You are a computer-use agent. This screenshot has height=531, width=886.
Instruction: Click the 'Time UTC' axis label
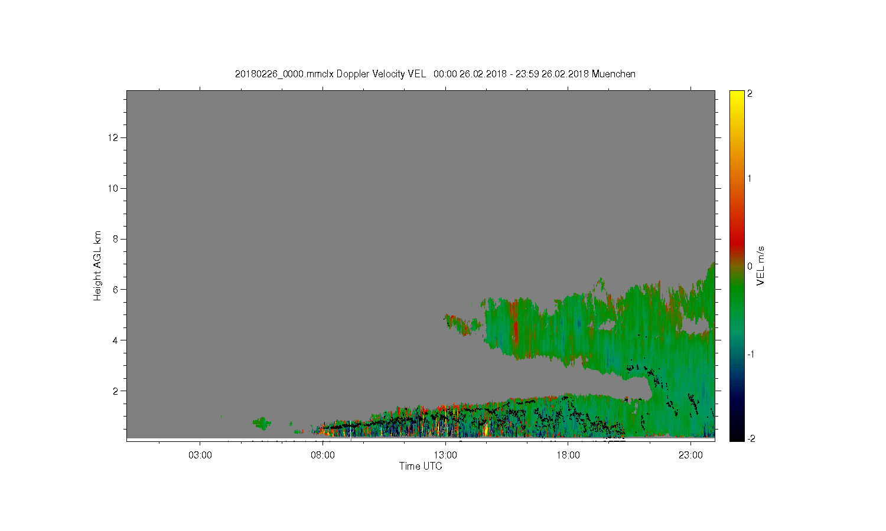click(x=421, y=466)
